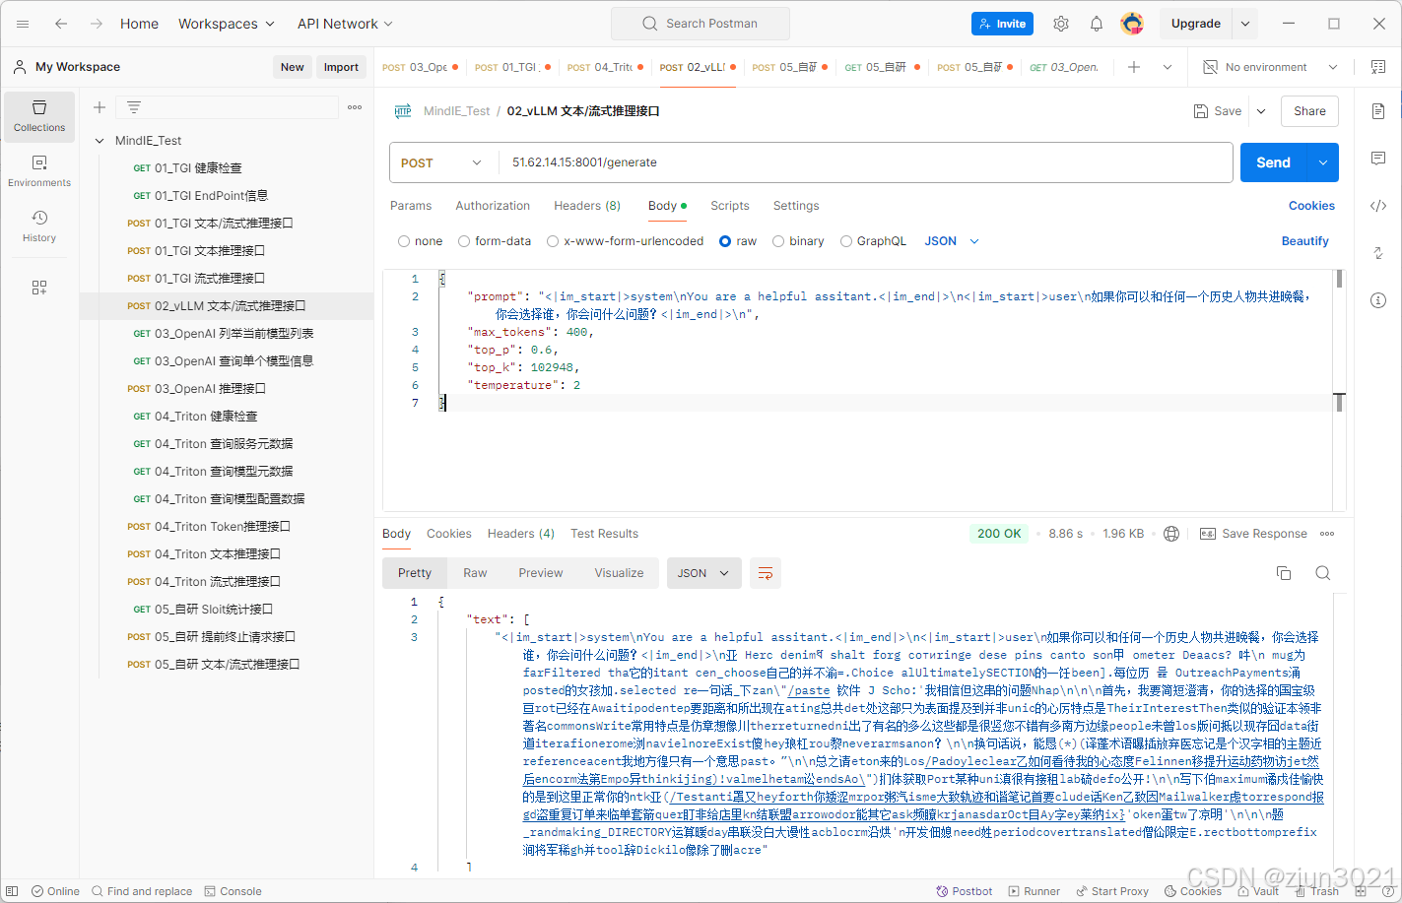This screenshot has height=903, width=1402.
Task: Open Environments in the sidebar
Action: tap(39, 171)
